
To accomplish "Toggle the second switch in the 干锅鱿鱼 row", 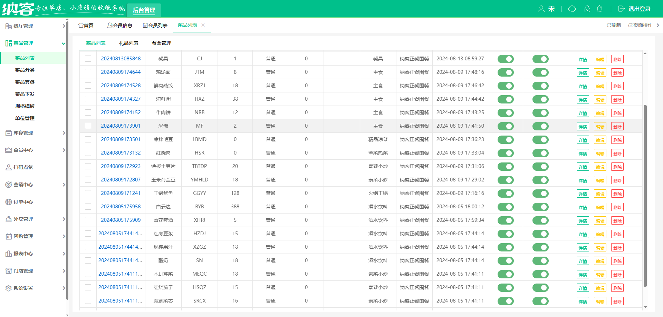I will click(x=540, y=194).
